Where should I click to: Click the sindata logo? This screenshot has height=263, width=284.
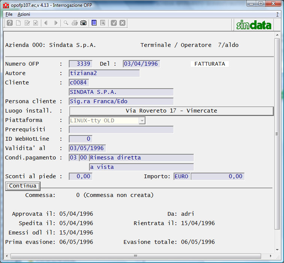(x=254, y=25)
